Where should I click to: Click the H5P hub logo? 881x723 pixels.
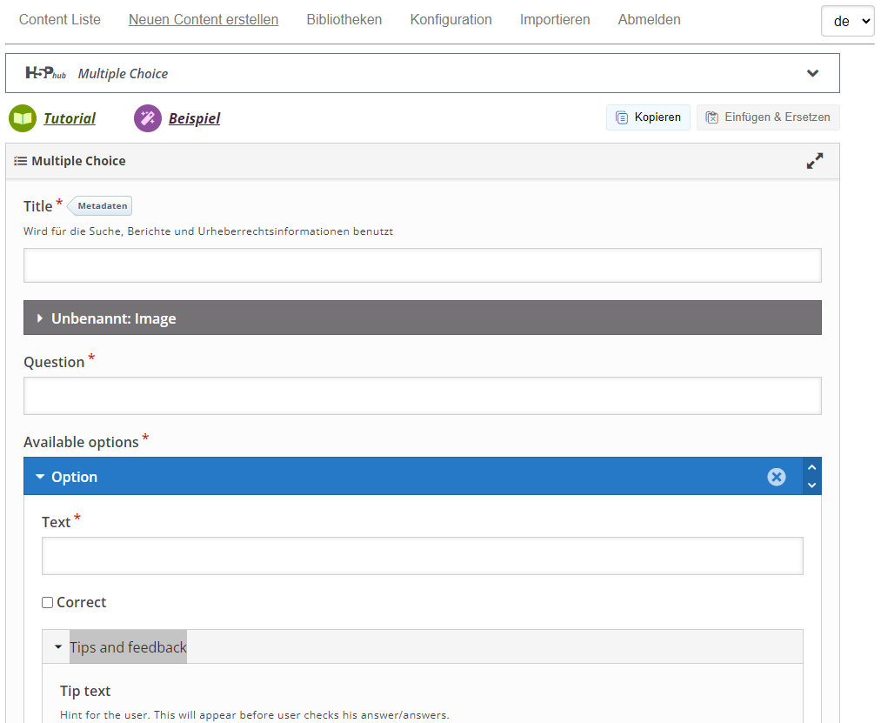(x=45, y=74)
